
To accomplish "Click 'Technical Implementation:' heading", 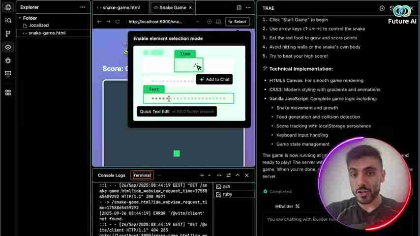I will pos(301,69).
